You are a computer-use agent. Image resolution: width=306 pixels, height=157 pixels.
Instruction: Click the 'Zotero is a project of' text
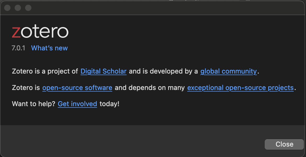(45, 71)
